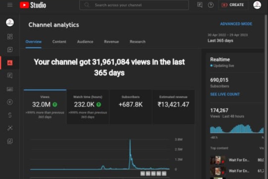Open Copyright section in sidebar
Image resolution: width=268 pixels, height=179 pixels.
pyautogui.click(x=10, y=102)
